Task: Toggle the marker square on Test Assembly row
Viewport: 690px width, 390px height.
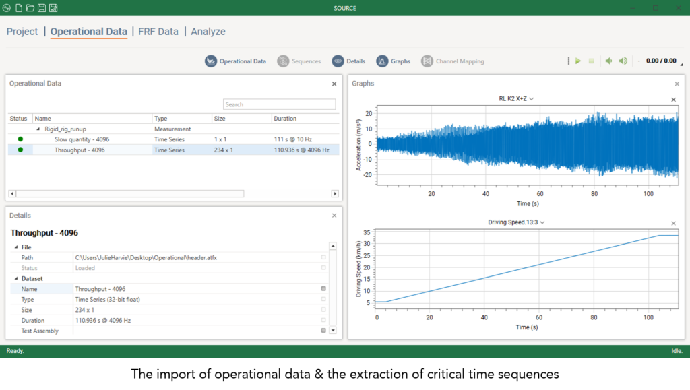Action: [x=323, y=331]
